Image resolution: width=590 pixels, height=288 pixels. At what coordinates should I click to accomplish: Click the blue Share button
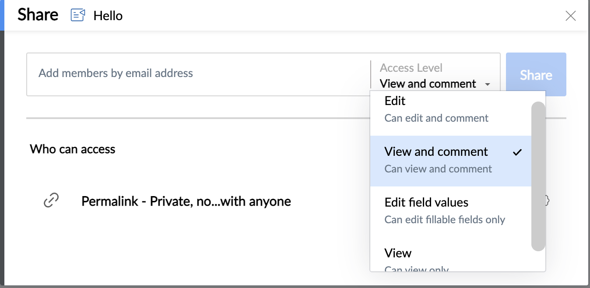[x=536, y=74]
